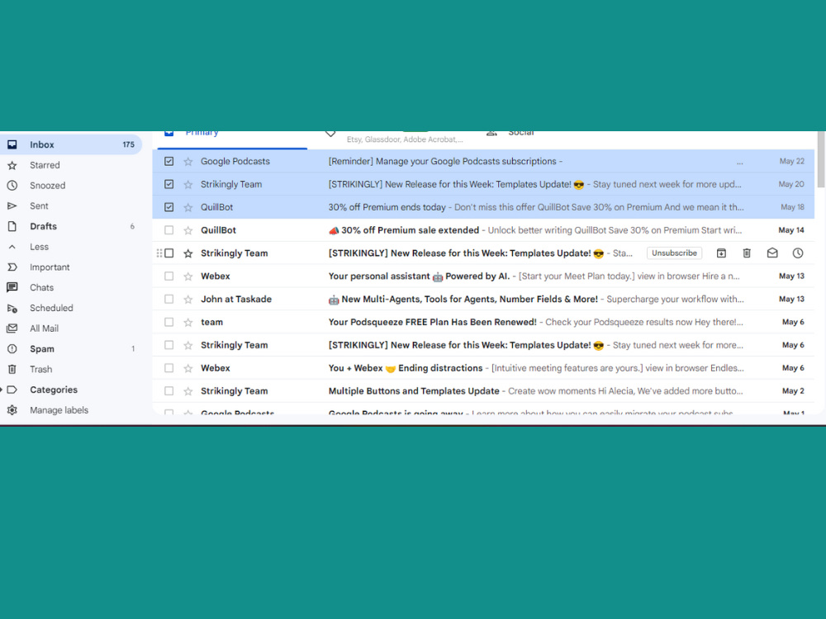Check the Webex May 6 email
Screen dimensions: 826x619
pyautogui.click(x=169, y=368)
